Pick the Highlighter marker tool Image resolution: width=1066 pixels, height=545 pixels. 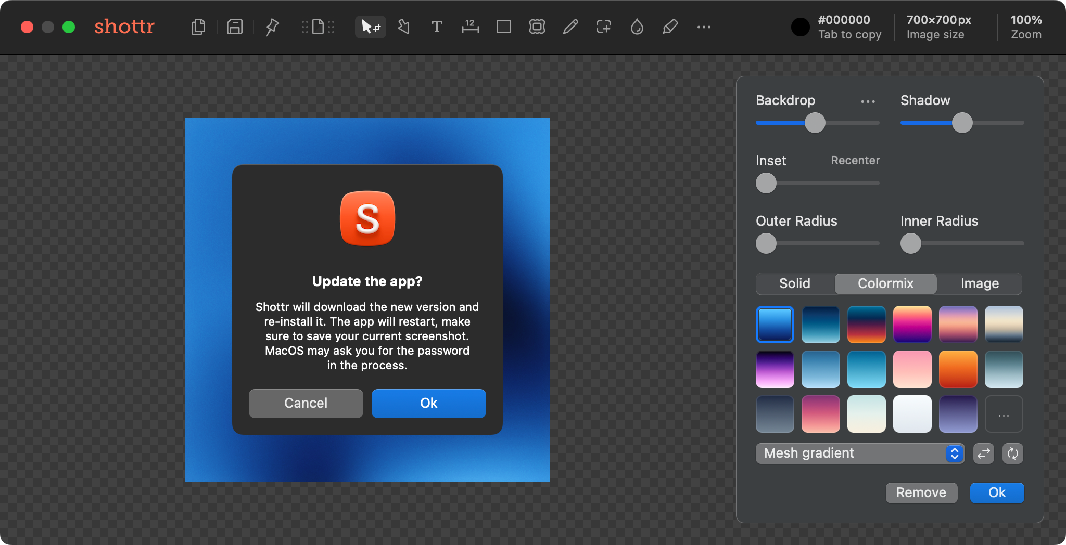click(x=670, y=27)
